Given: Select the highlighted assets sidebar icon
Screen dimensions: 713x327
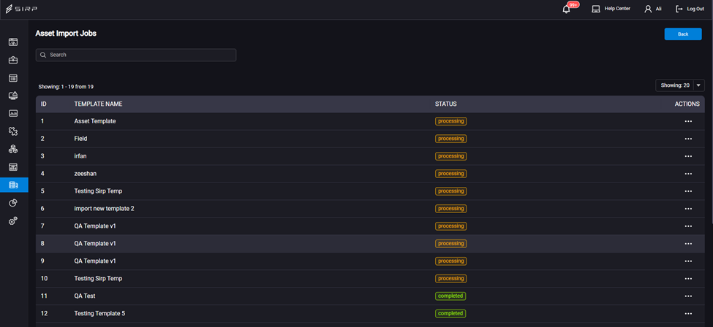Looking at the screenshot, I should click(x=14, y=185).
